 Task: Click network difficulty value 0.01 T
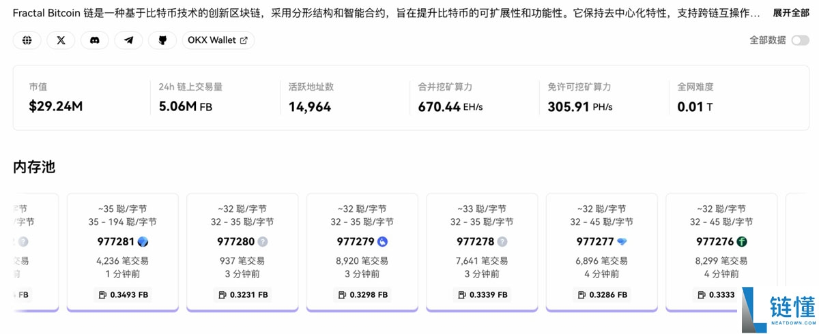[x=695, y=107]
